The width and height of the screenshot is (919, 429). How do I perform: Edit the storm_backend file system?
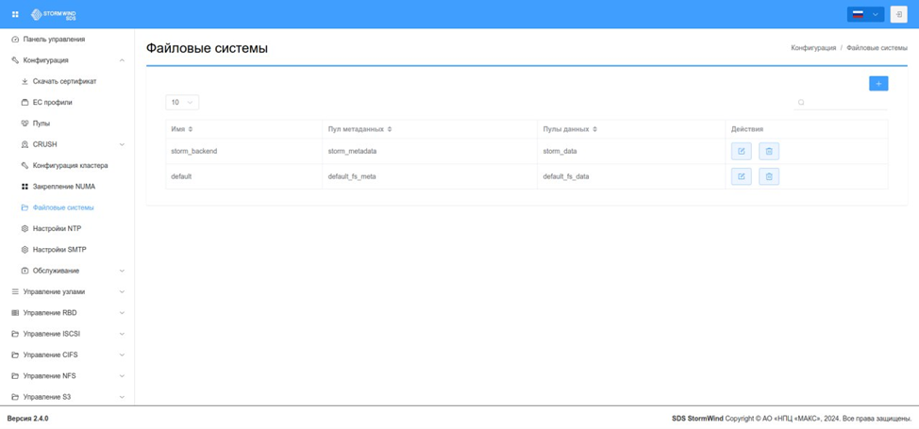tap(741, 151)
